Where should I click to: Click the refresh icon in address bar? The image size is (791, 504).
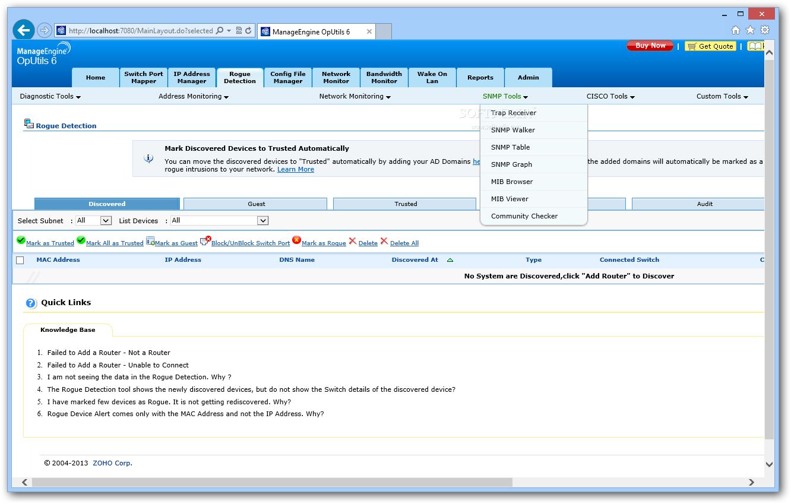(248, 31)
